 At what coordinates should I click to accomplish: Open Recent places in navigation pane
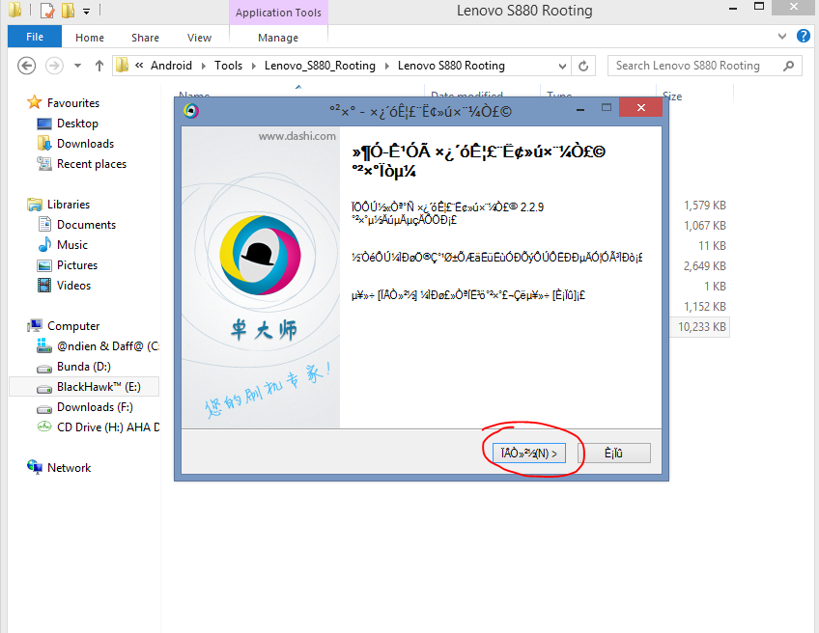click(x=92, y=164)
